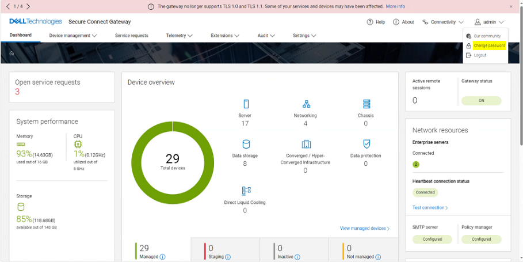The width and height of the screenshot is (523, 262).
Task: Click the Test connection link
Action: [x=430, y=208]
